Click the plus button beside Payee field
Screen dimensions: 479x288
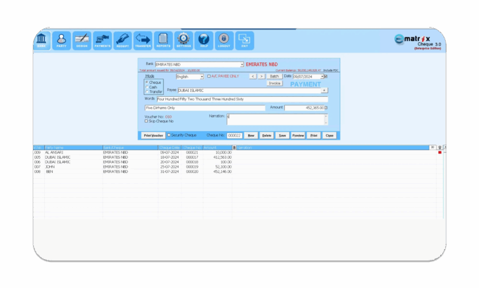[x=324, y=90]
